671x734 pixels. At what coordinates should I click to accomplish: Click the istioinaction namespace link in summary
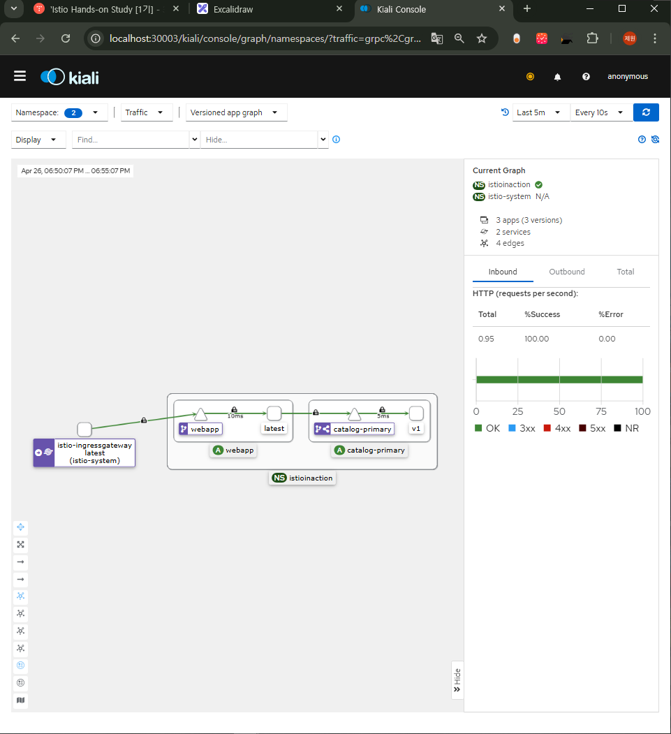click(509, 184)
